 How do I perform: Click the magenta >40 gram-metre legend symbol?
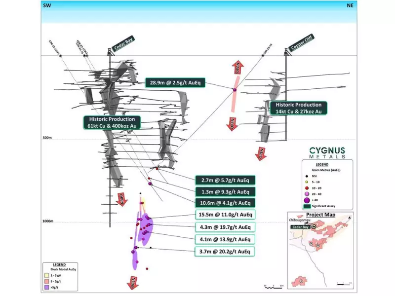click(x=306, y=199)
